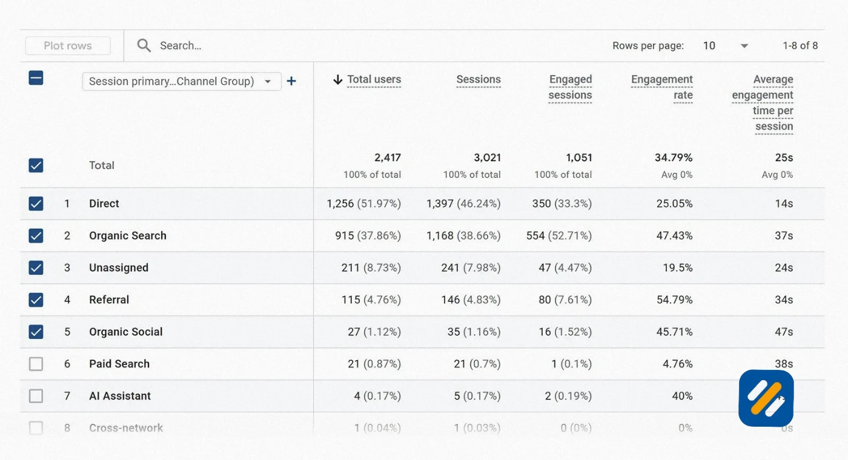The image size is (848, 460).
Task: Uncheck the Organic Social row checkbox
Action: (36, 332)
